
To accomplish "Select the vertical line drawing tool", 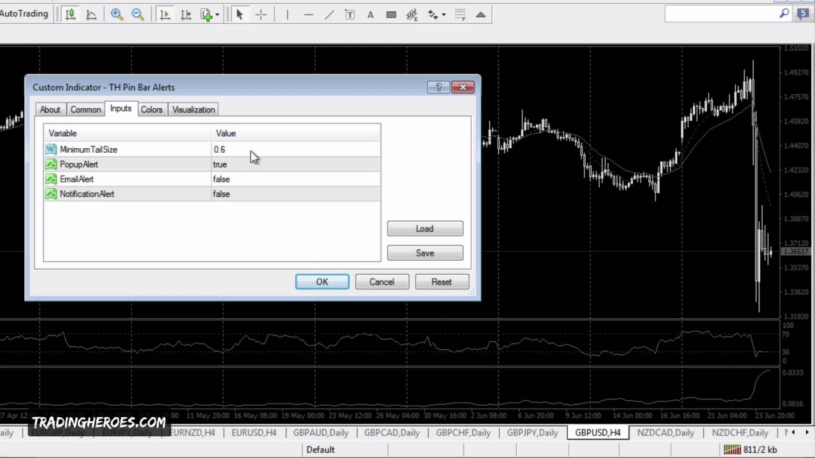I will [287, 14].
